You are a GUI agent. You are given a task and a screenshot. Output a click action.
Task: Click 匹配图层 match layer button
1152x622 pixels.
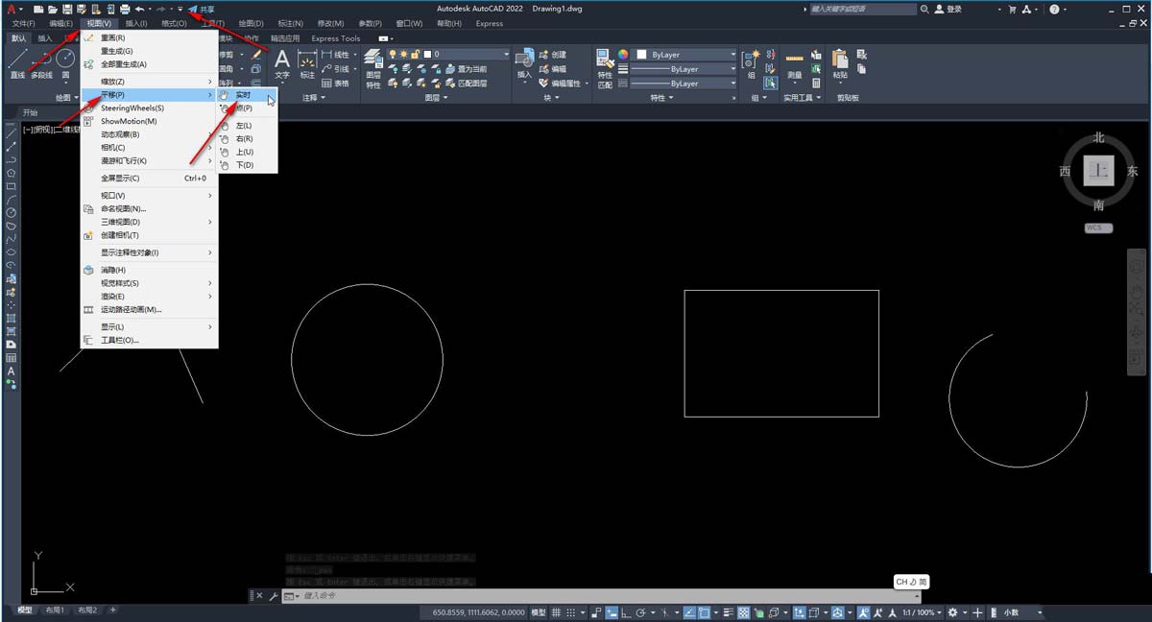(x=465, y=84)
